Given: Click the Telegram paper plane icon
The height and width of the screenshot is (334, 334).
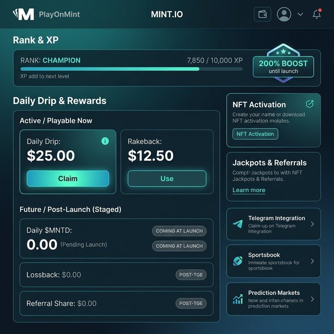Looking at the screenshot, I should pyautogui.click(x=238, y=224).
